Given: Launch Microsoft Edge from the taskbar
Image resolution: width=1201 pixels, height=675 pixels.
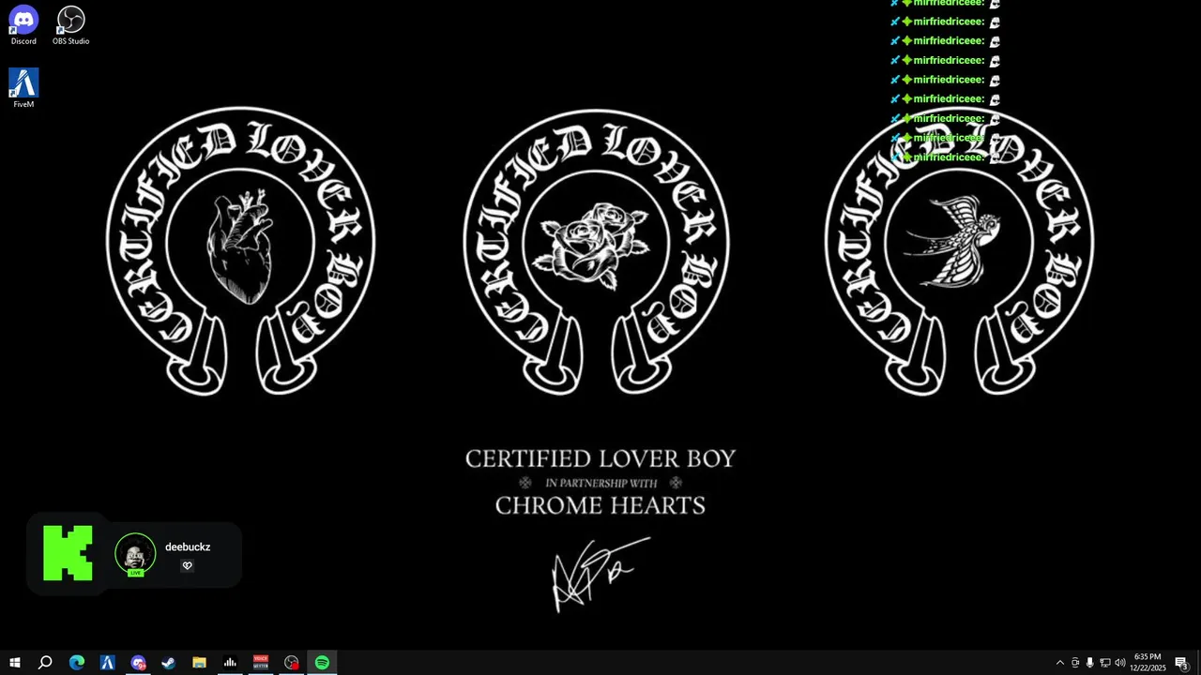Looking at the screenshot, I should click(x=77, y=663).
